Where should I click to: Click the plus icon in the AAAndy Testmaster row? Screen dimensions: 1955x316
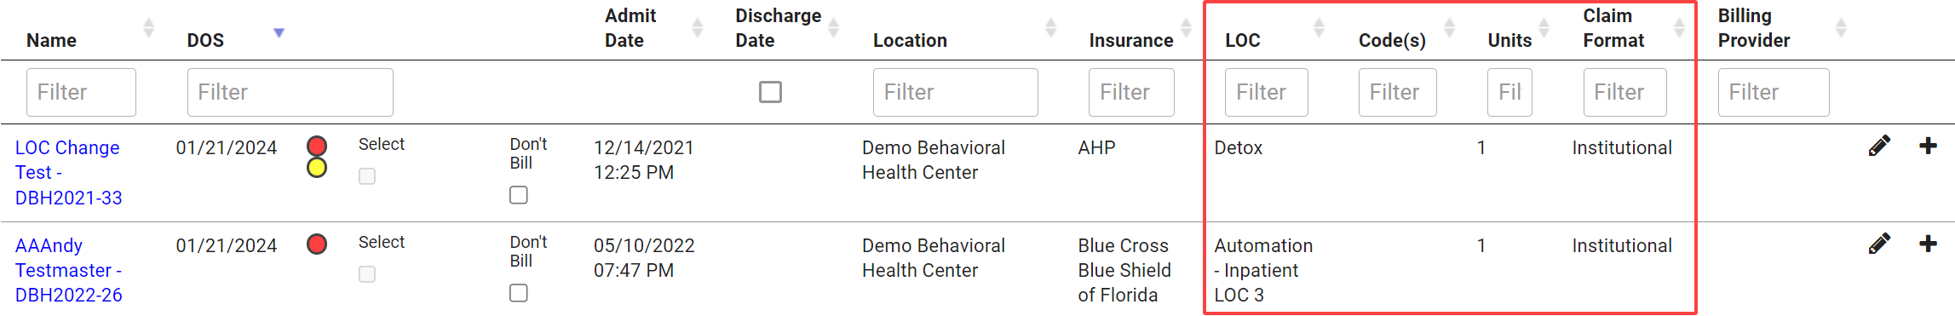[x=1928, y=244]
